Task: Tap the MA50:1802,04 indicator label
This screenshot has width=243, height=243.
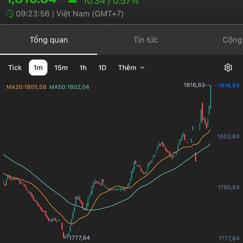Action: click(69, 87)
